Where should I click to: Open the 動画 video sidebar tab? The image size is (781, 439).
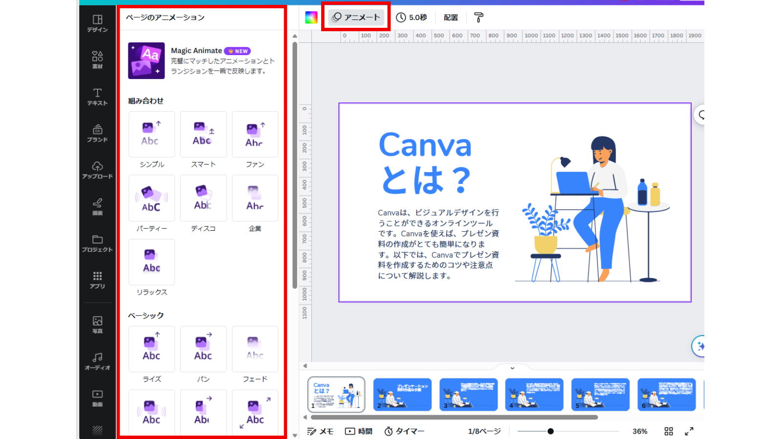click(97, 398)
